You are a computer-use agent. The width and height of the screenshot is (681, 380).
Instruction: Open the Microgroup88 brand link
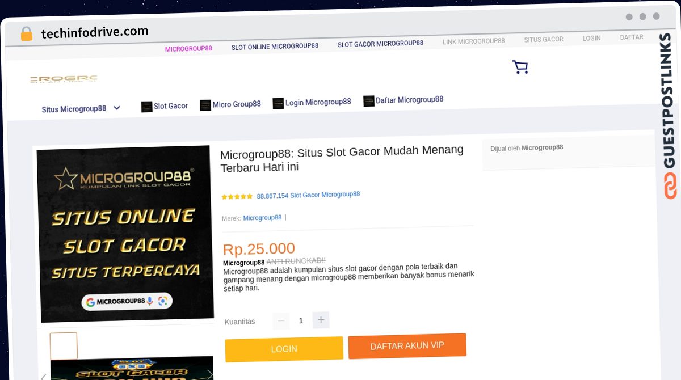[x=262, y=218]
